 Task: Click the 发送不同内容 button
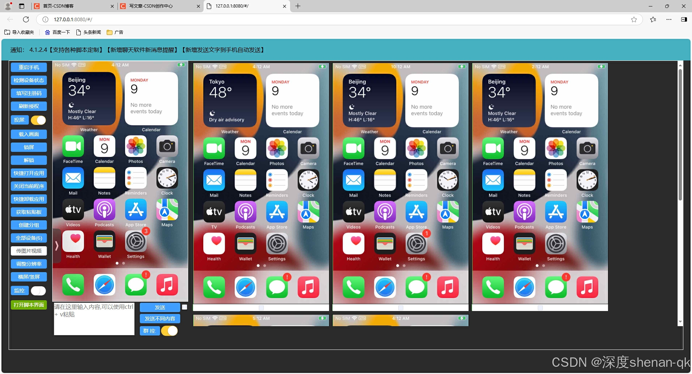160,319
